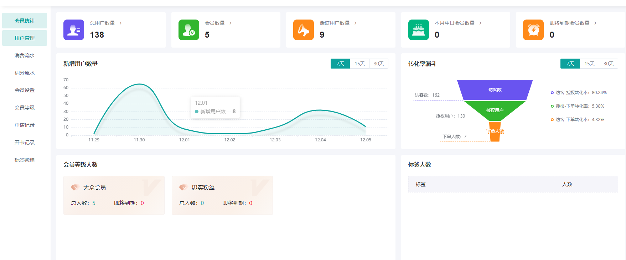Expand 本月生日会员数量 arrow chevron
This screenshot has width=626, height=260.
(x=480, y=23)
